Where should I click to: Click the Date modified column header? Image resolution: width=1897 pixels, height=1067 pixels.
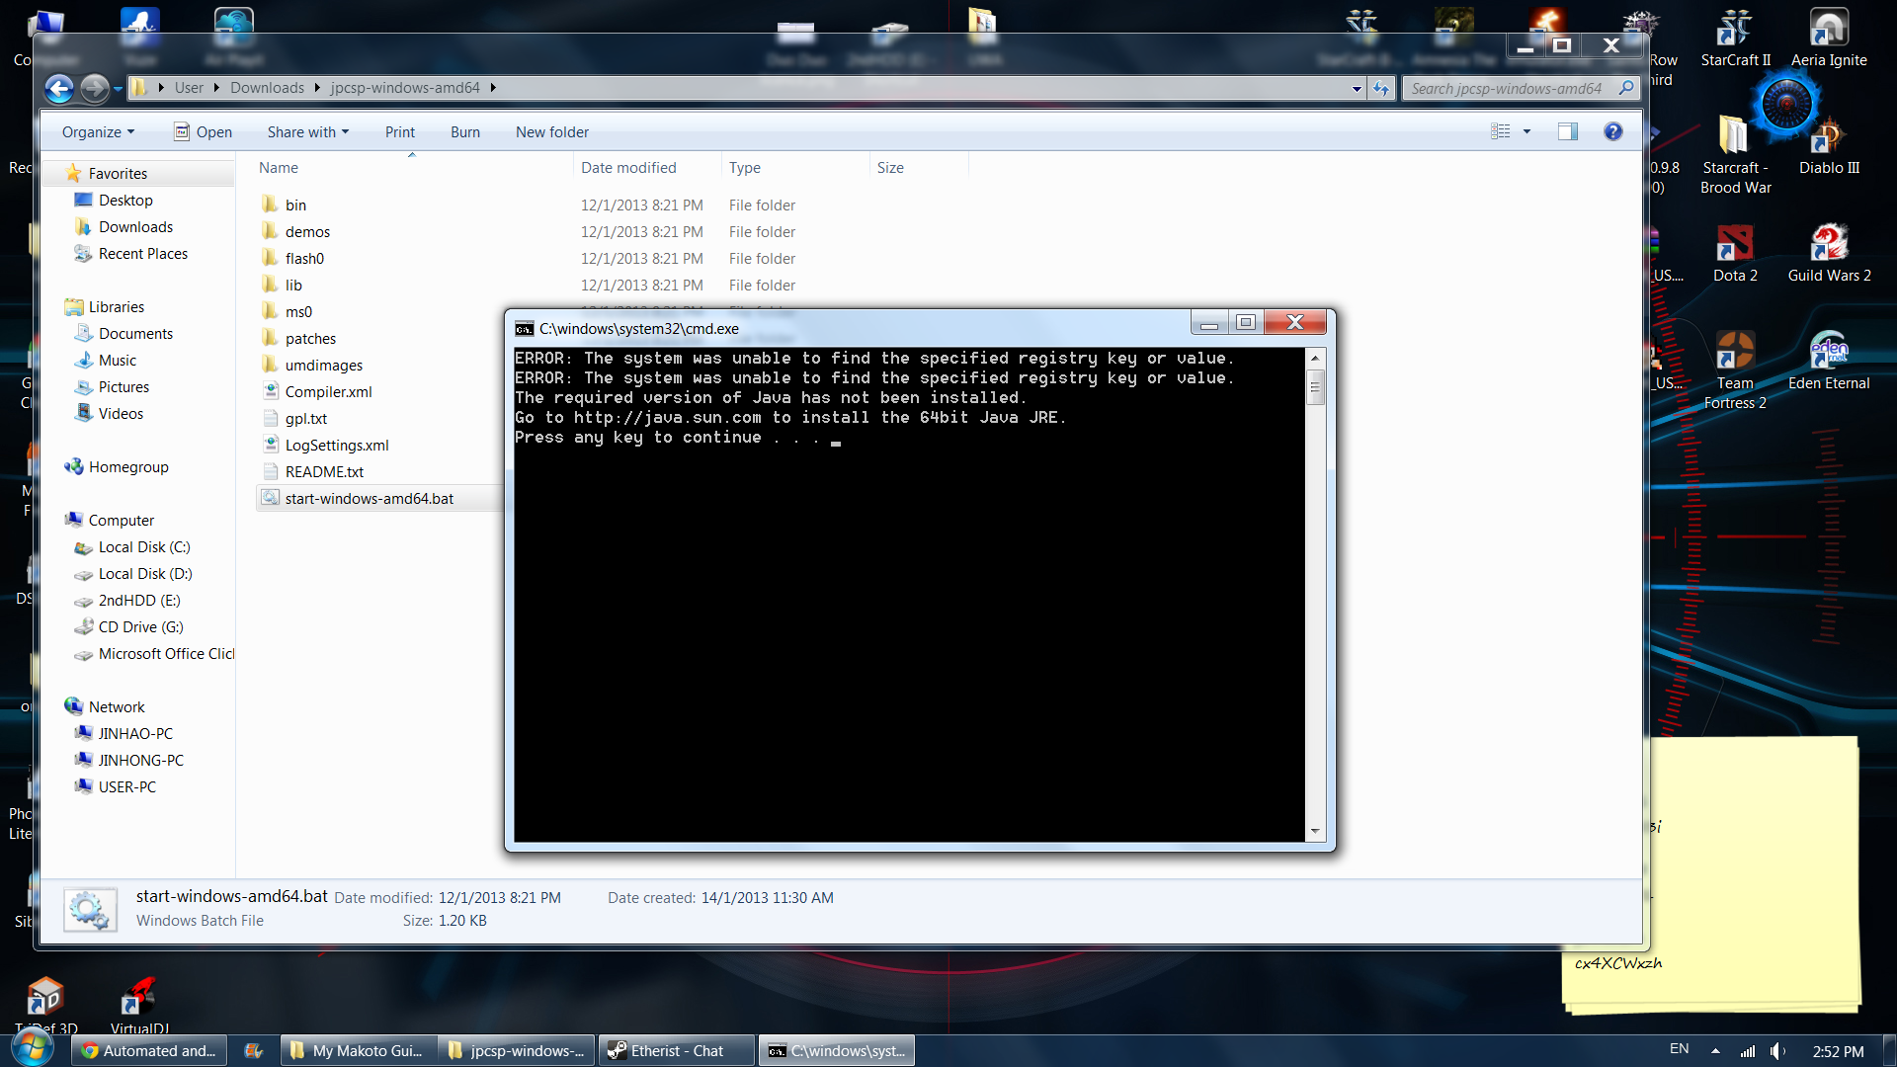pyautogui.click(x=628, y=167)
